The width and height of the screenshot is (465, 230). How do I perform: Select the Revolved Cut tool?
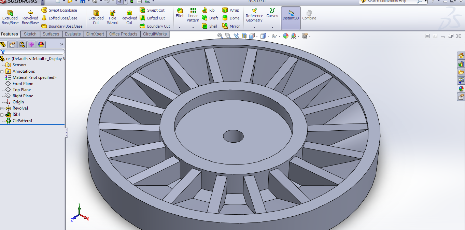pos(129,17)
